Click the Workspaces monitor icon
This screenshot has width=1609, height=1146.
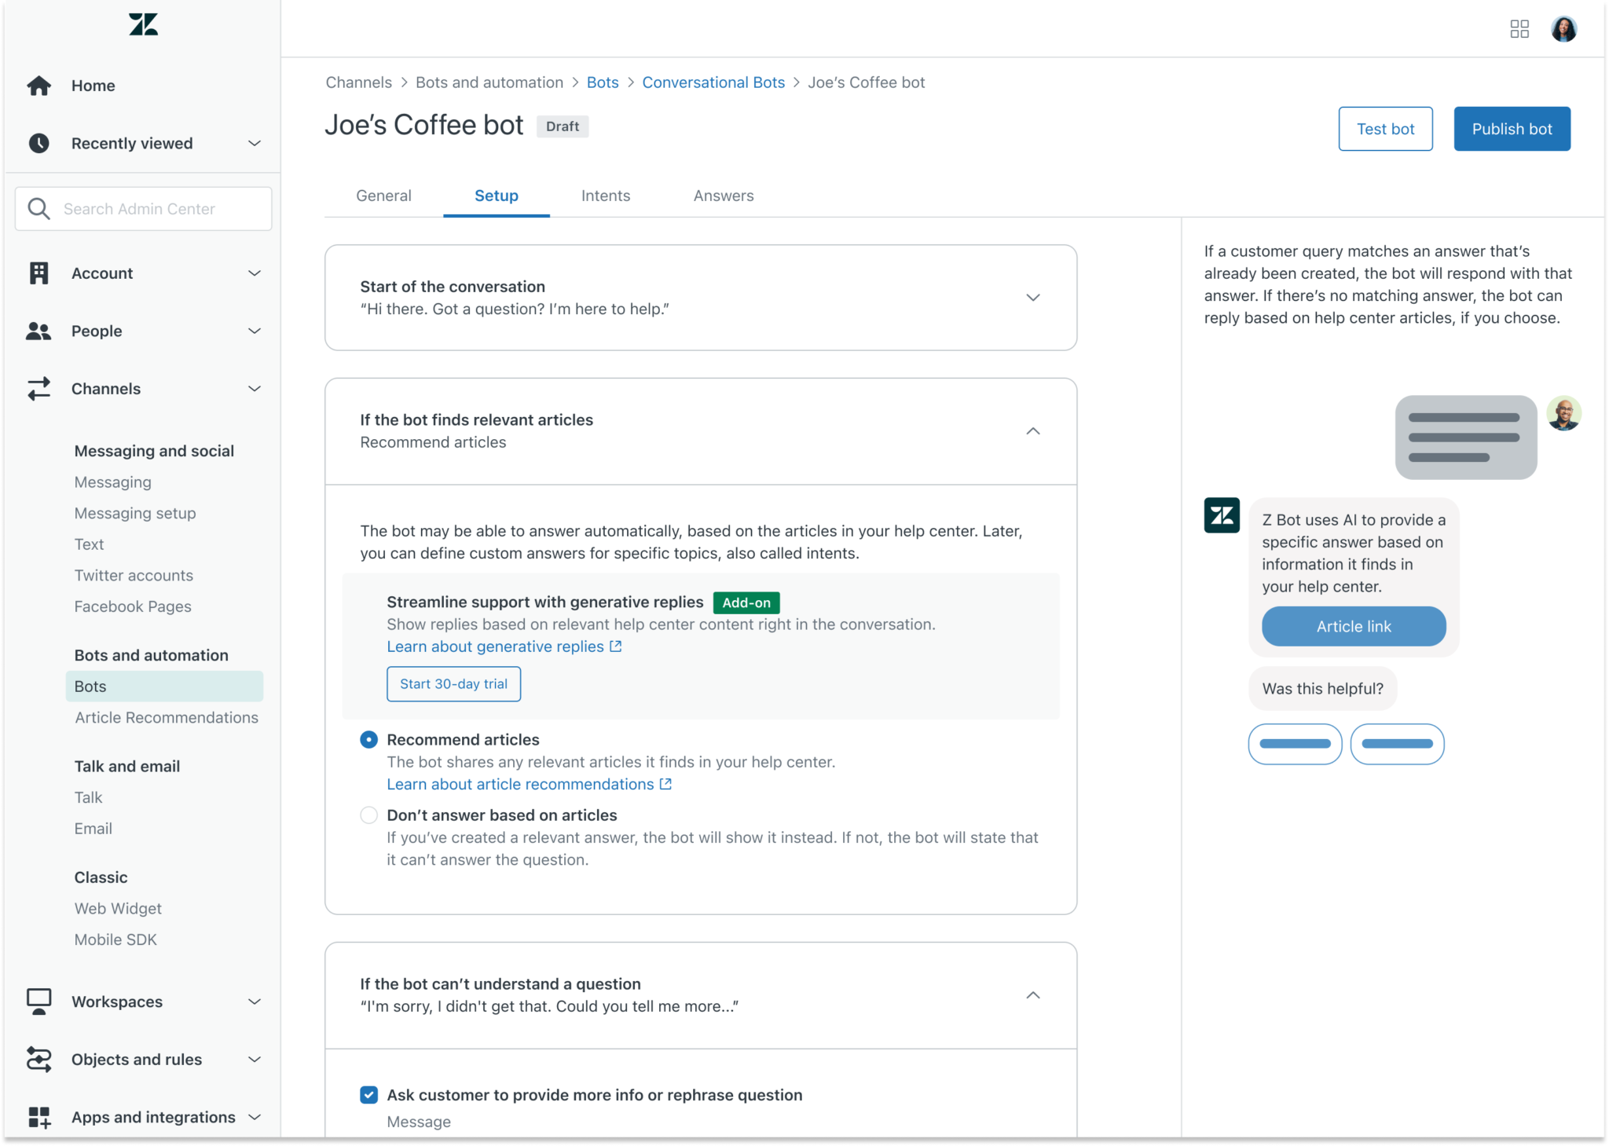coord(38,1001)
